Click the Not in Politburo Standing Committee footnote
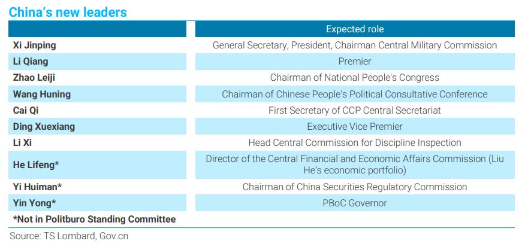The height and width of the screenshot is (247, 522). [94, 219]
